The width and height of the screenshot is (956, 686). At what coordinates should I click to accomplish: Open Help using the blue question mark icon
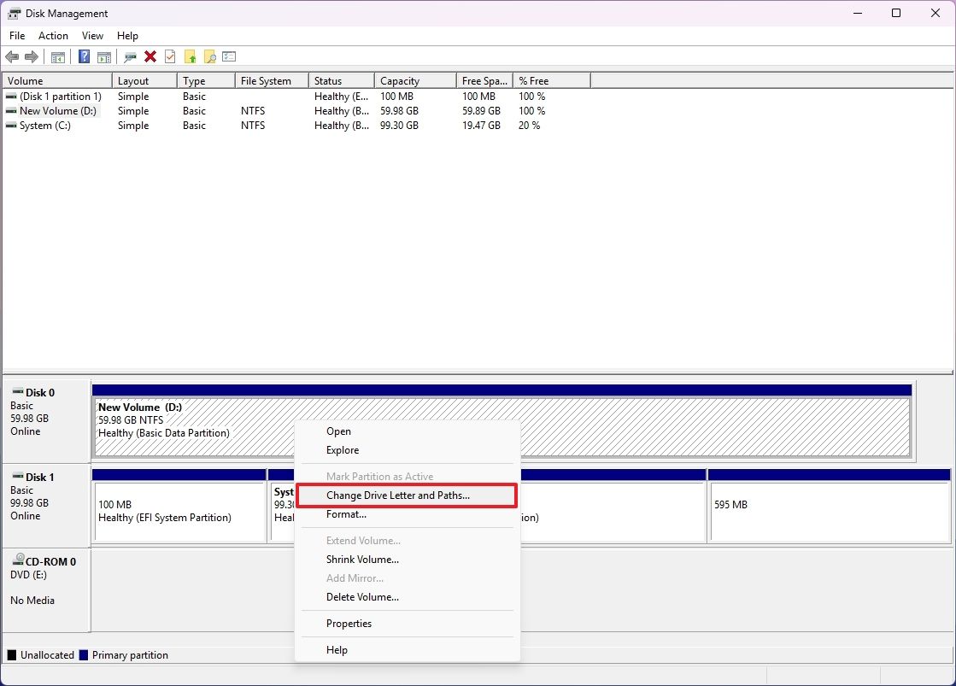click(84, 56)
